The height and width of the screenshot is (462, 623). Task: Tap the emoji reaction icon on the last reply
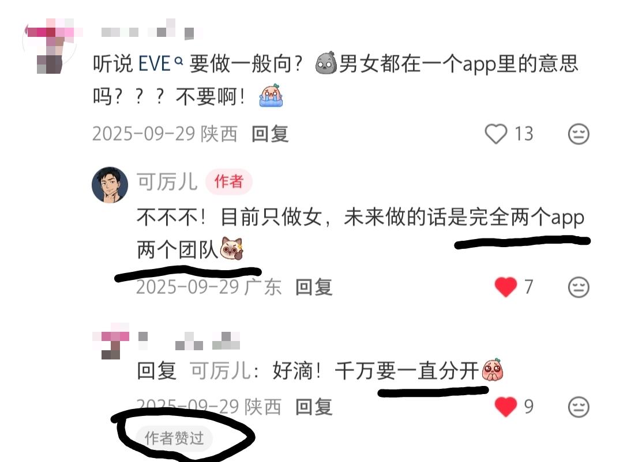pos(579,407)
